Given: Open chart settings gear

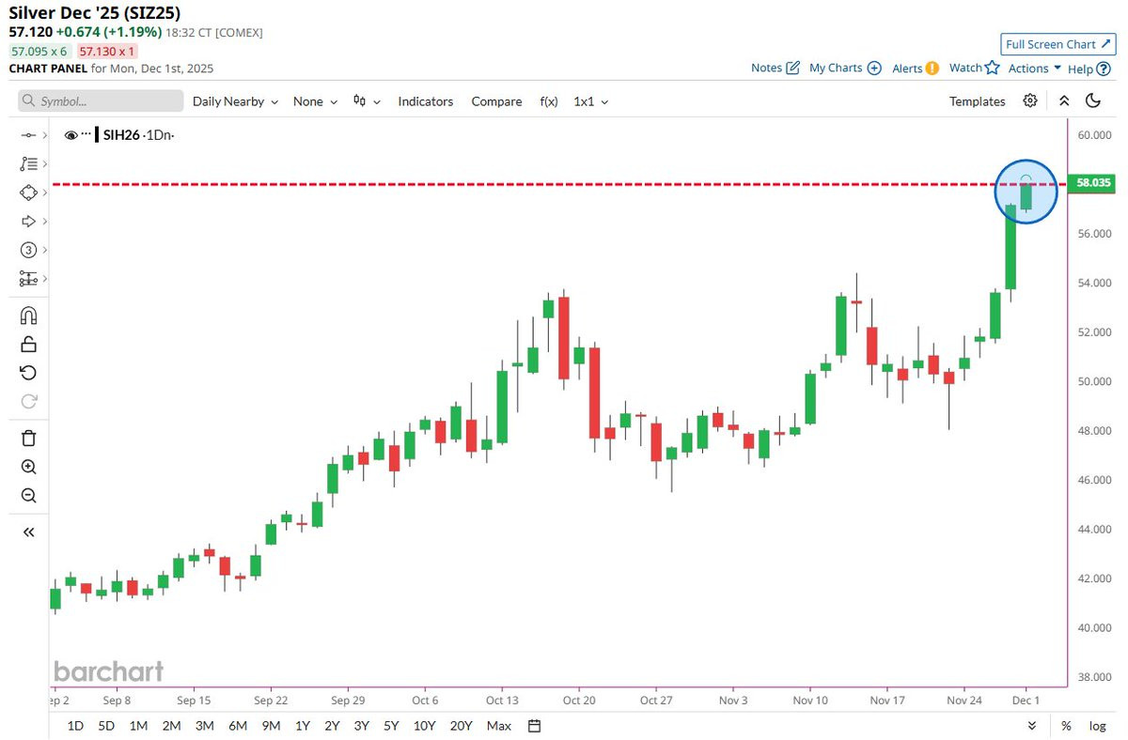Looking at the screenshot, I should [x=1030, y=100].
